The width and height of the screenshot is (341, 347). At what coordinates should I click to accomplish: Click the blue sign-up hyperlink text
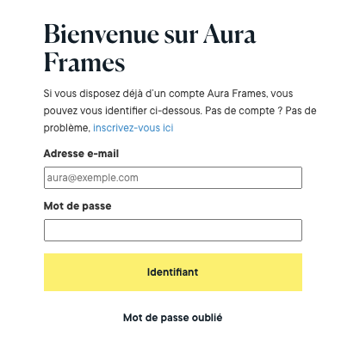[x=133, y=128]
